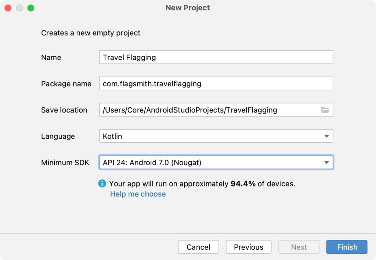Screen dimensions: 376x260
Task: Go back with the Previous button
Action: click(249, 247)
